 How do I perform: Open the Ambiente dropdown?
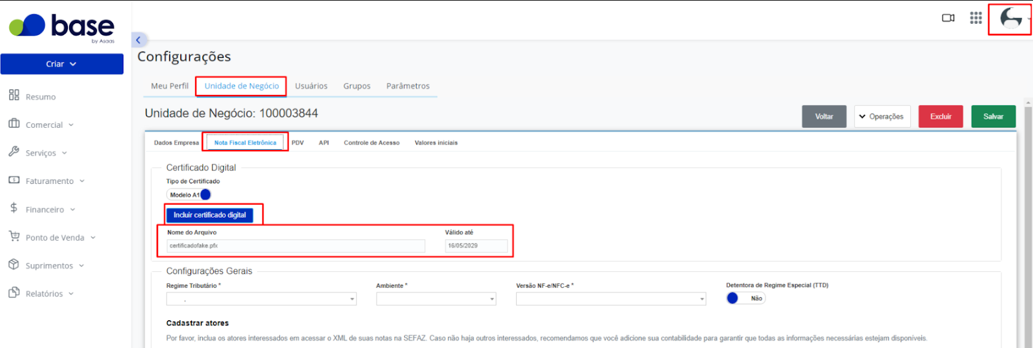coord(437,299)
